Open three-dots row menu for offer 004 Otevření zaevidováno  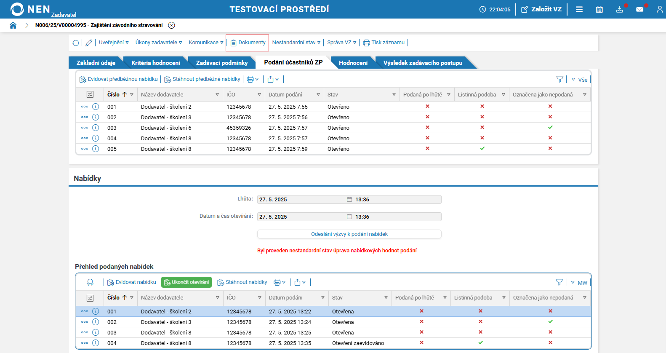85,343
